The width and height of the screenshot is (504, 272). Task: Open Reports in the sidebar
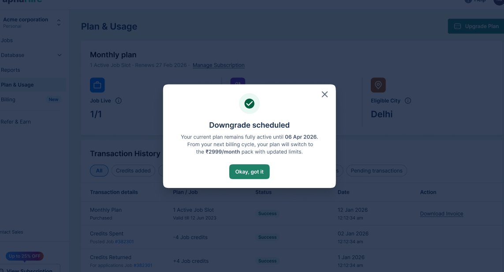pos(10,70)
